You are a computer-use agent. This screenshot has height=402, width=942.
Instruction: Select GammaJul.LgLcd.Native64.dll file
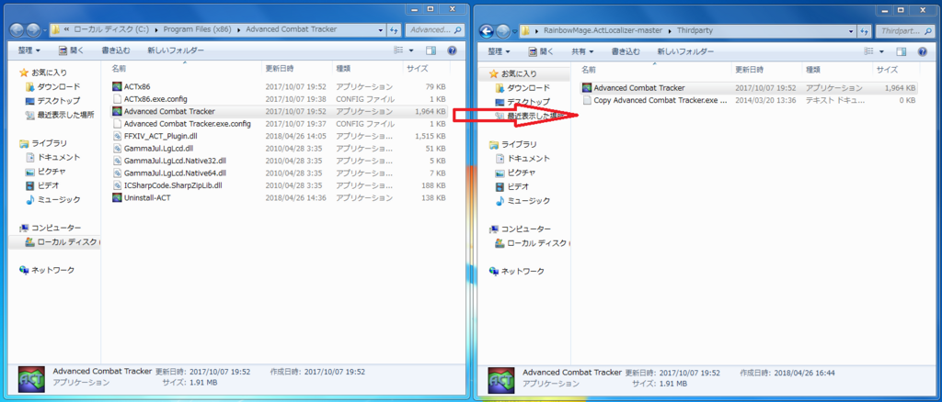[x=175, y=173]
